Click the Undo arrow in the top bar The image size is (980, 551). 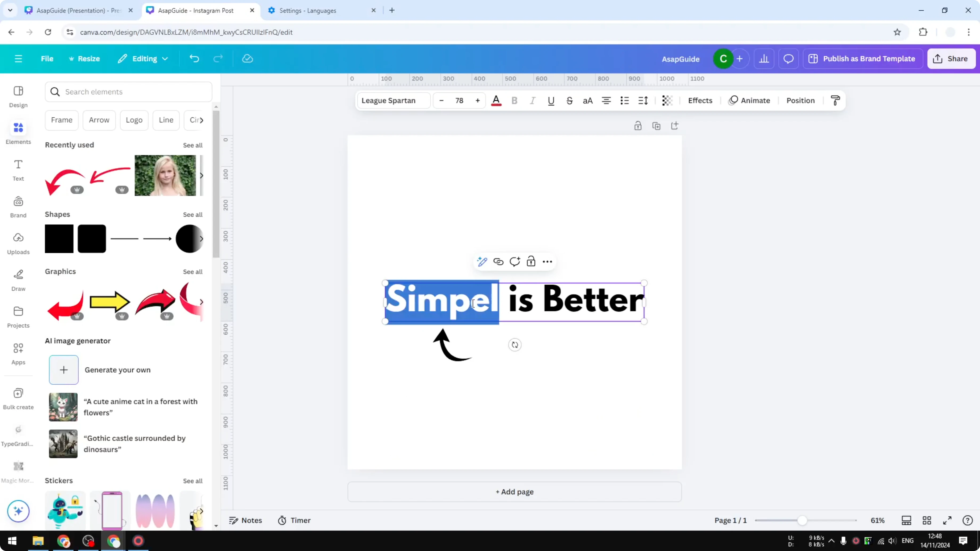pyautogui.click(x=194, y=59)
